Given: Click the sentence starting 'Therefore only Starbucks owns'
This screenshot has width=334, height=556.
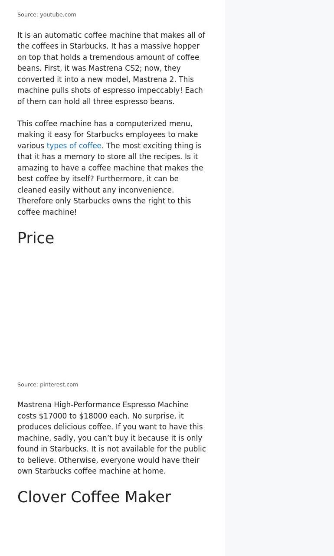Looking at the screenshot, I should coord(104,206).
